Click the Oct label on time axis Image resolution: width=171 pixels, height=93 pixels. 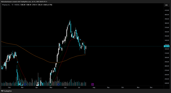tap(122, 87)
